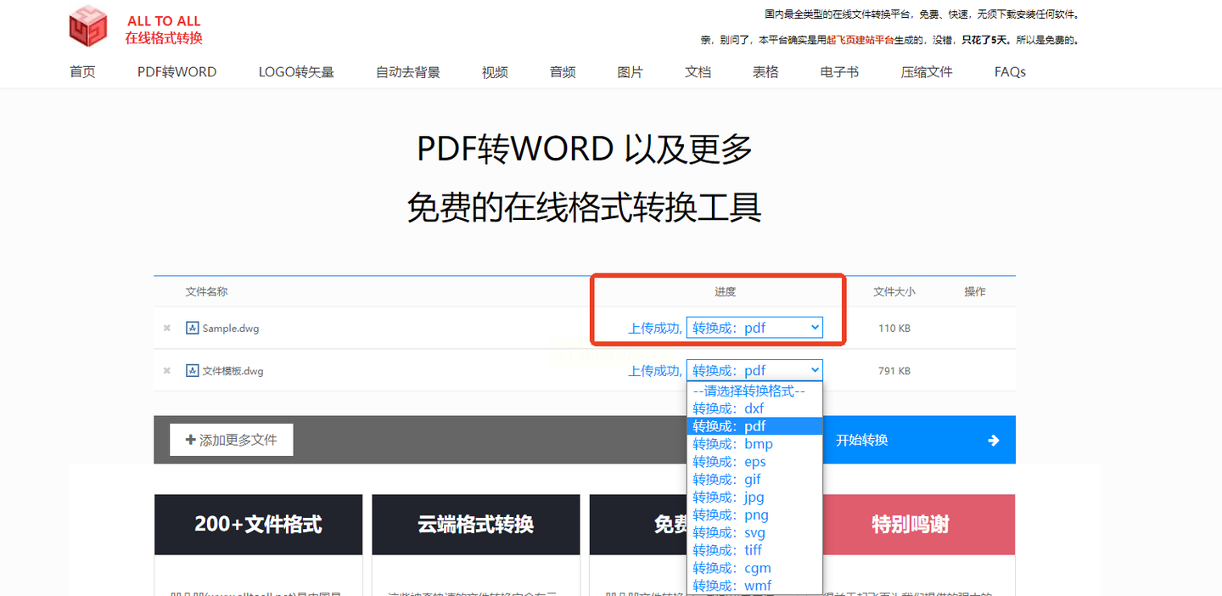Choose 转换成: gif option
The width and height of the screenshot is (1222, 596).
click(x=754, y=480)
